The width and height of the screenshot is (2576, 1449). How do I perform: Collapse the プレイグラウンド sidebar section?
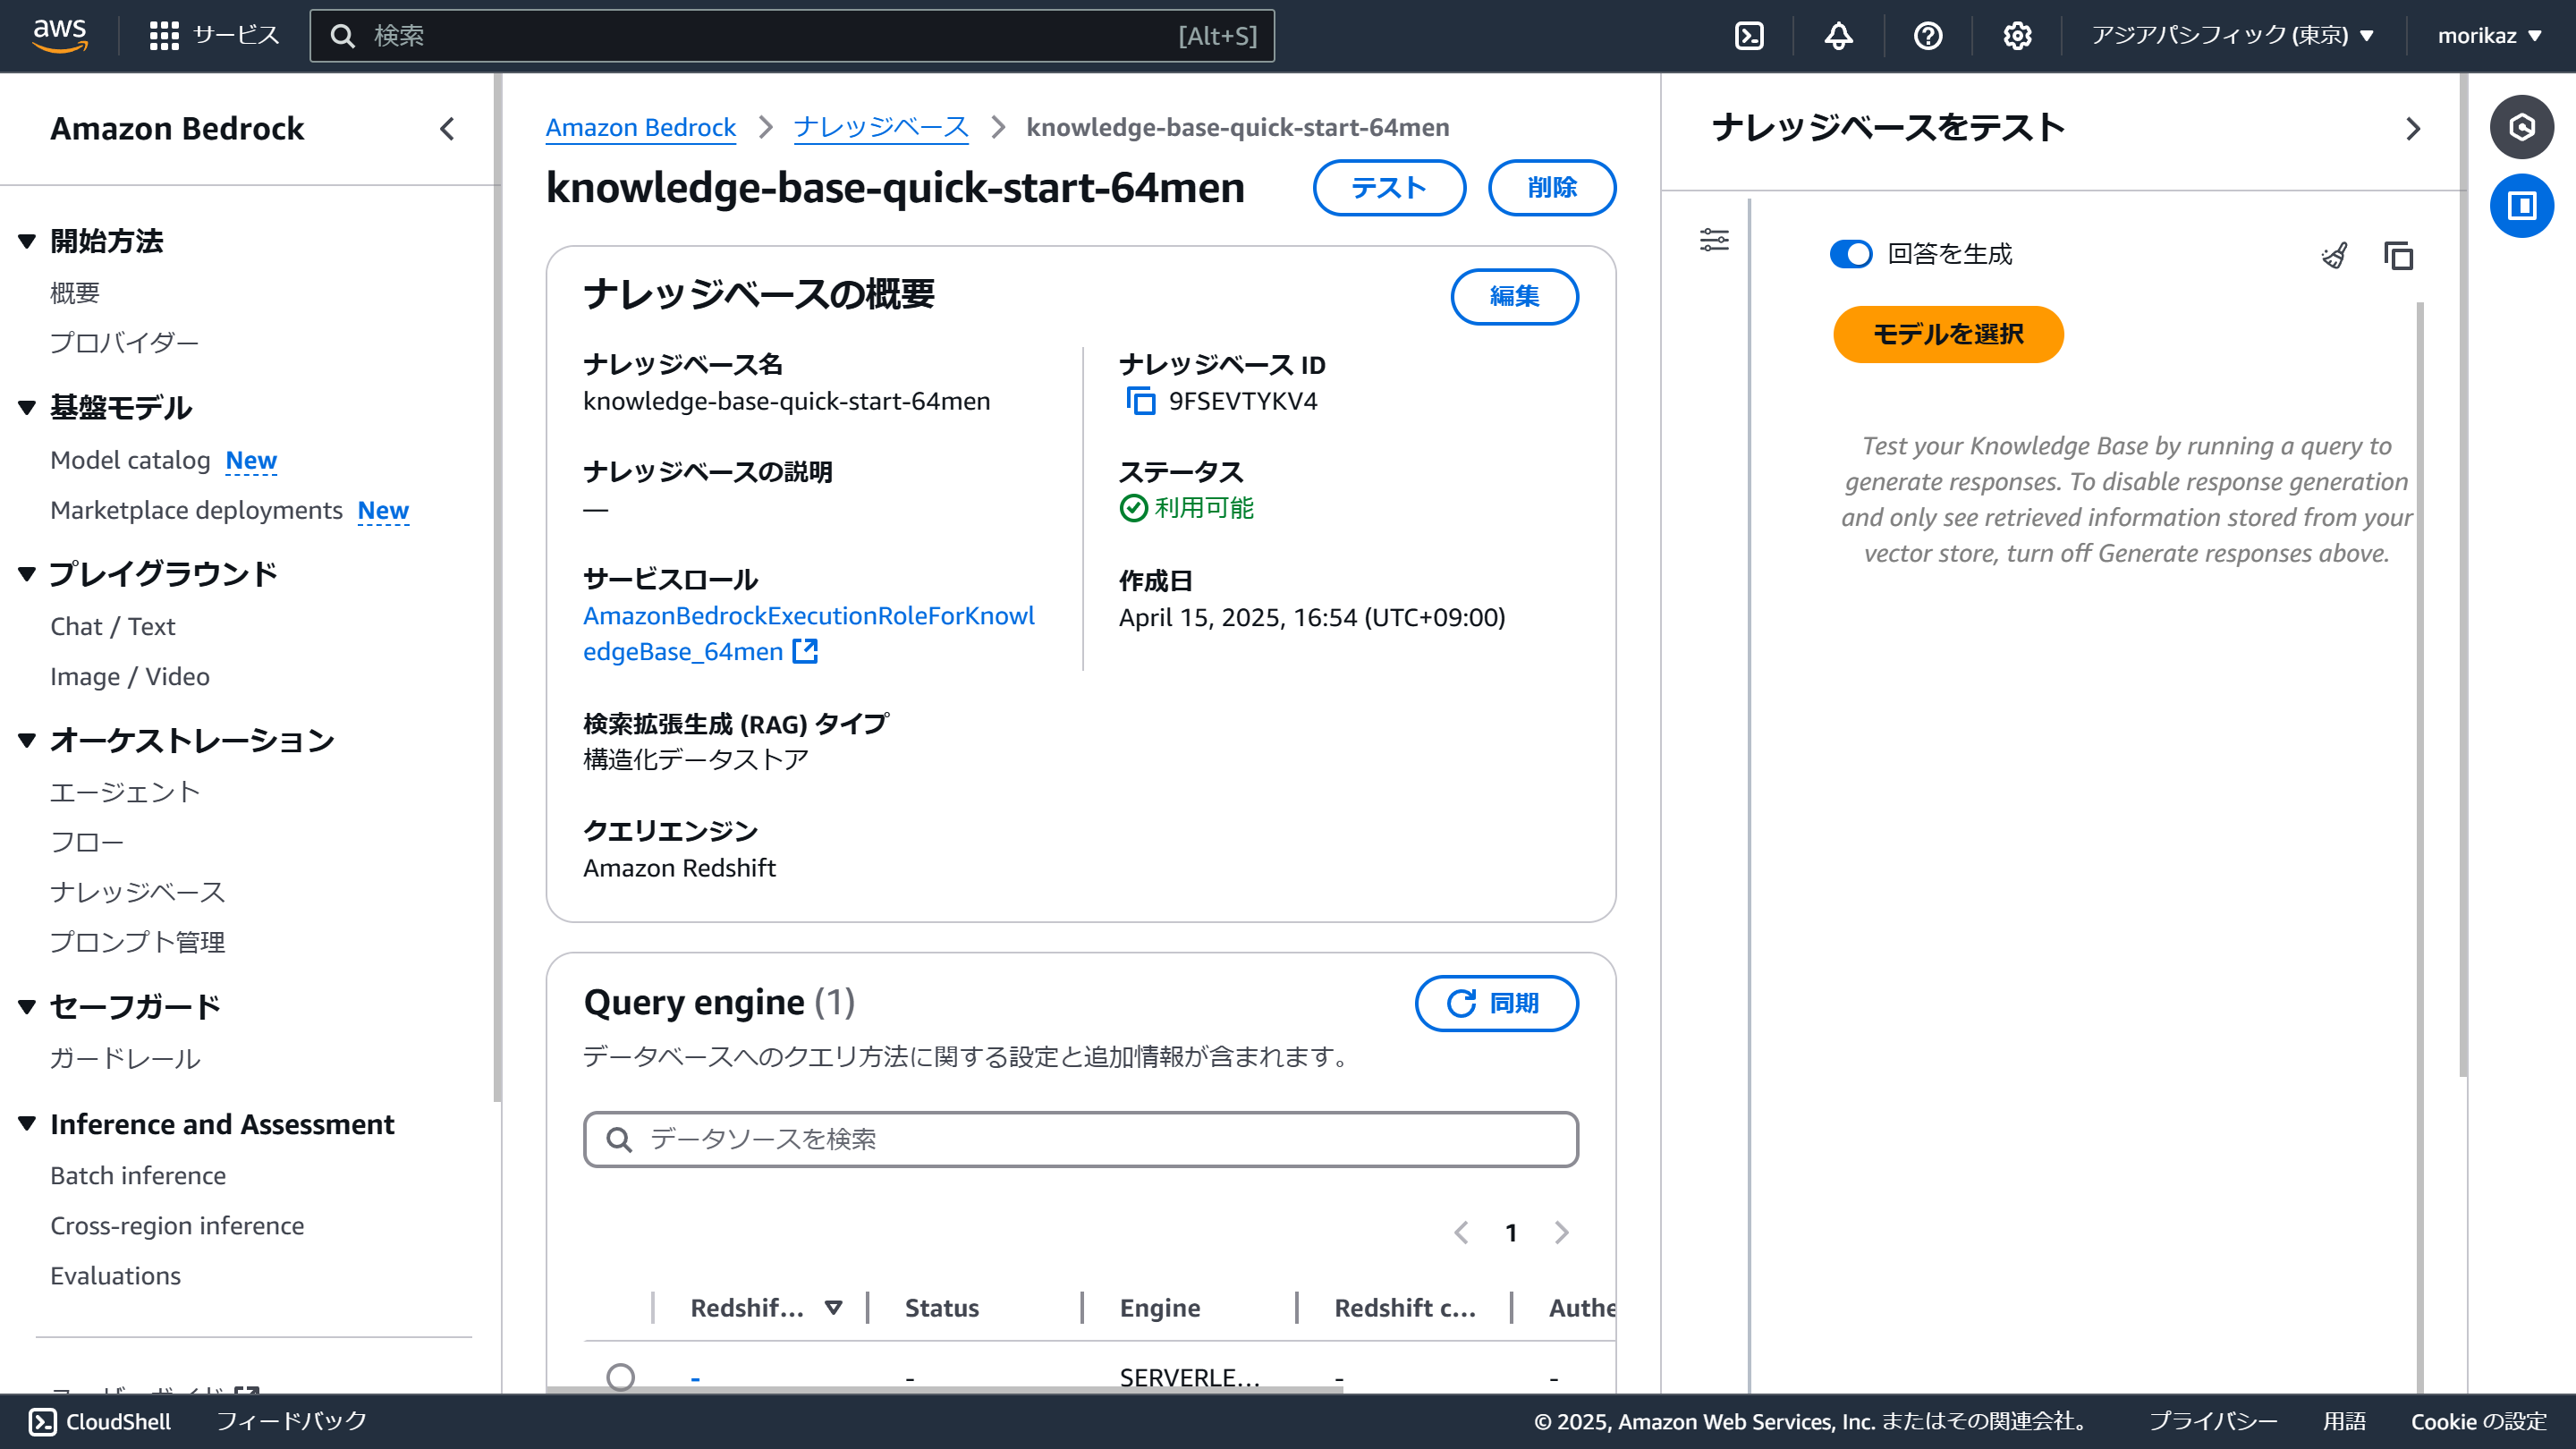click(x=27, y=574)
